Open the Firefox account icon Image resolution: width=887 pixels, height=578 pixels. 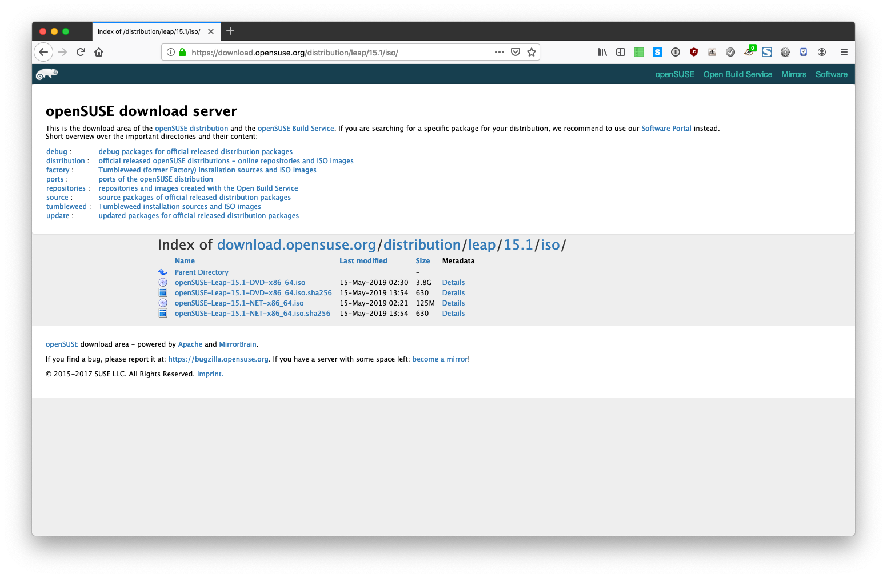click(x=822, y=52)
